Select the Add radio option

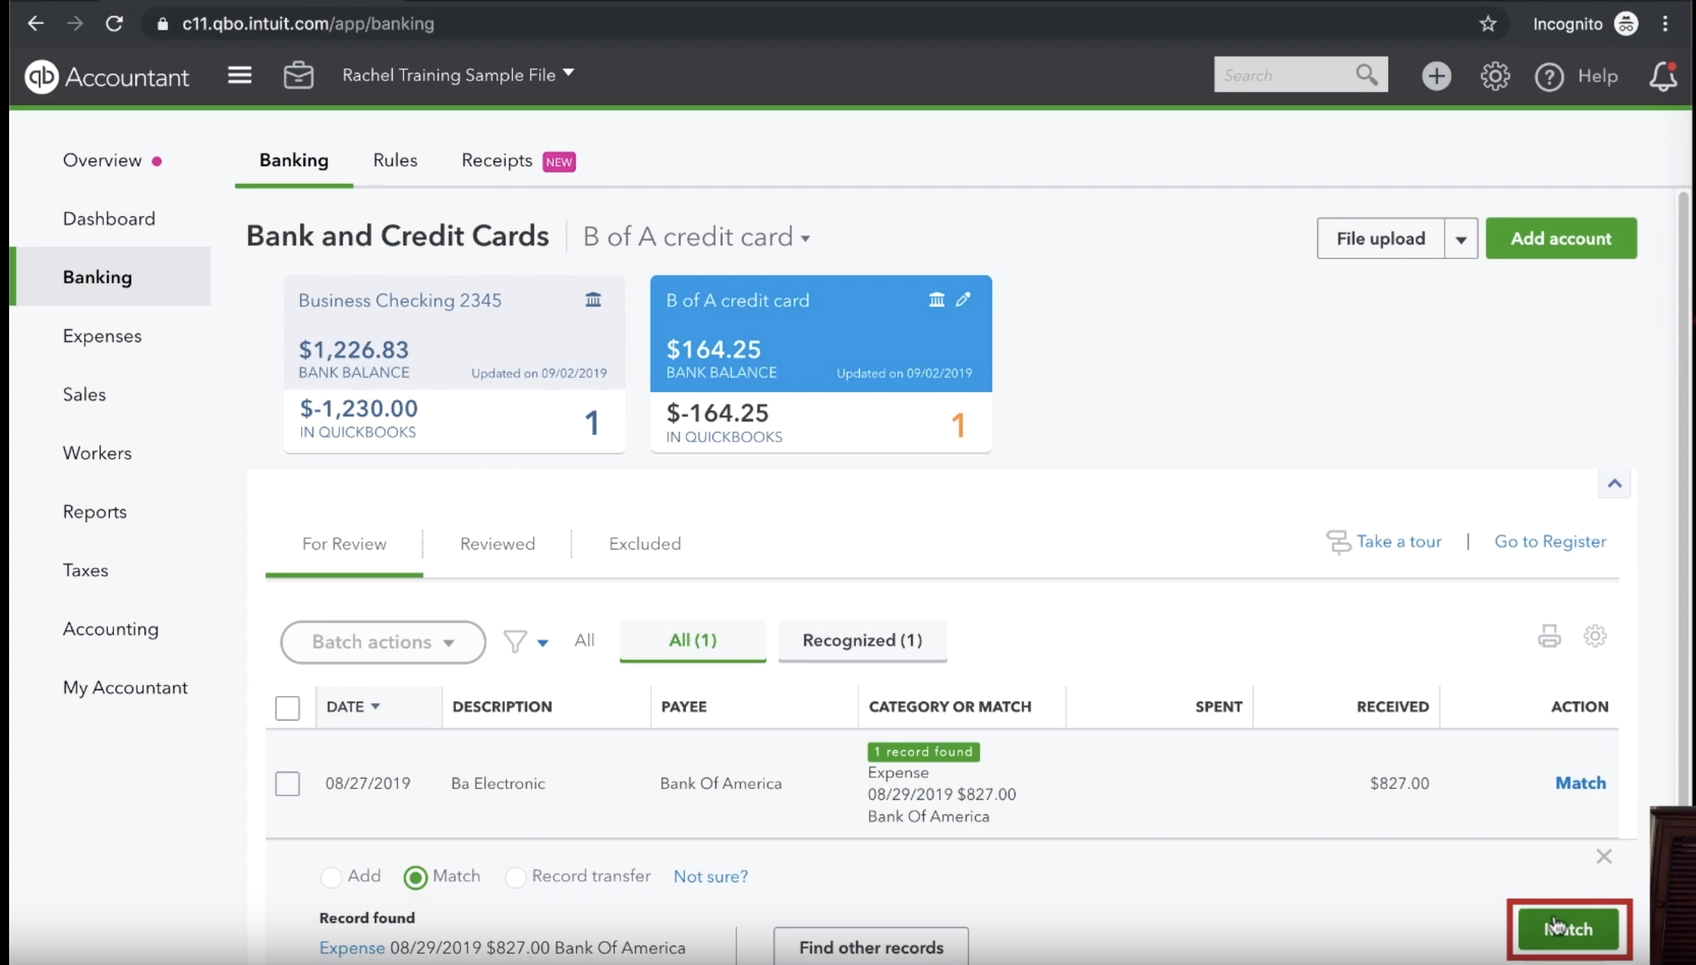[331, 877]
